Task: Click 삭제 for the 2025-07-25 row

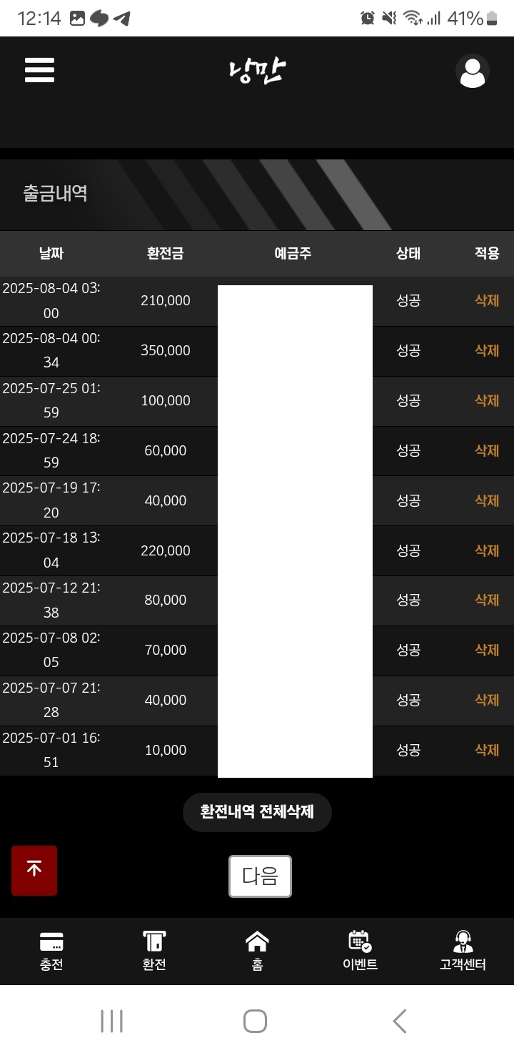Action: 487,401
